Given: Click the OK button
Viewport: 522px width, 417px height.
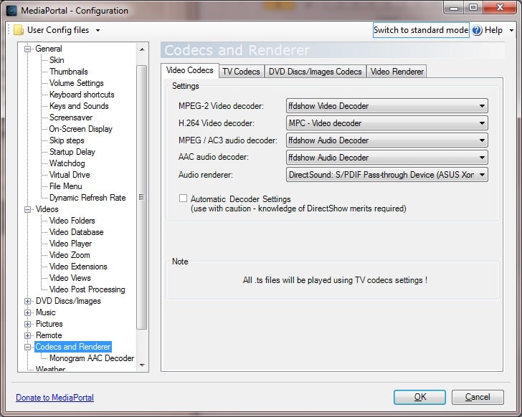Looking at the screenshot, I should pyautogui.click(x=419, y=397).
